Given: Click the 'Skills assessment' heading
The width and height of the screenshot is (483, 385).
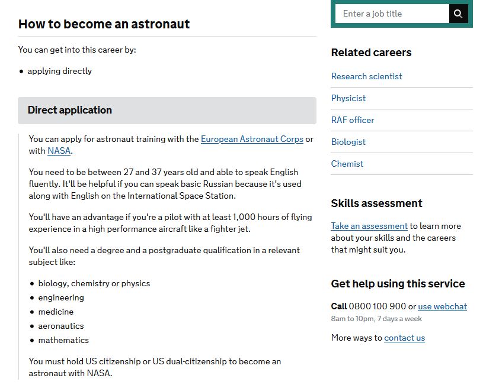Looking at the screenshot, I should (x=376, y=203).
